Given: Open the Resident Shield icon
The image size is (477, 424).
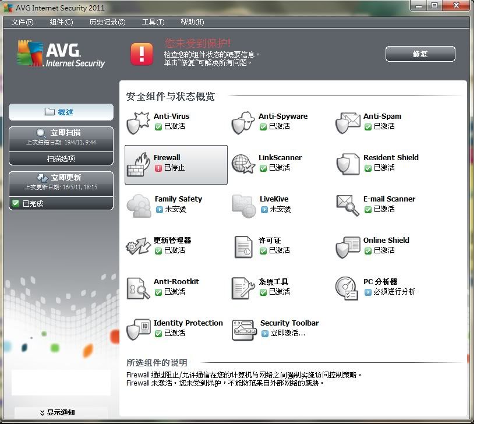Looking at the screenshot, I should tap(348, 164).
